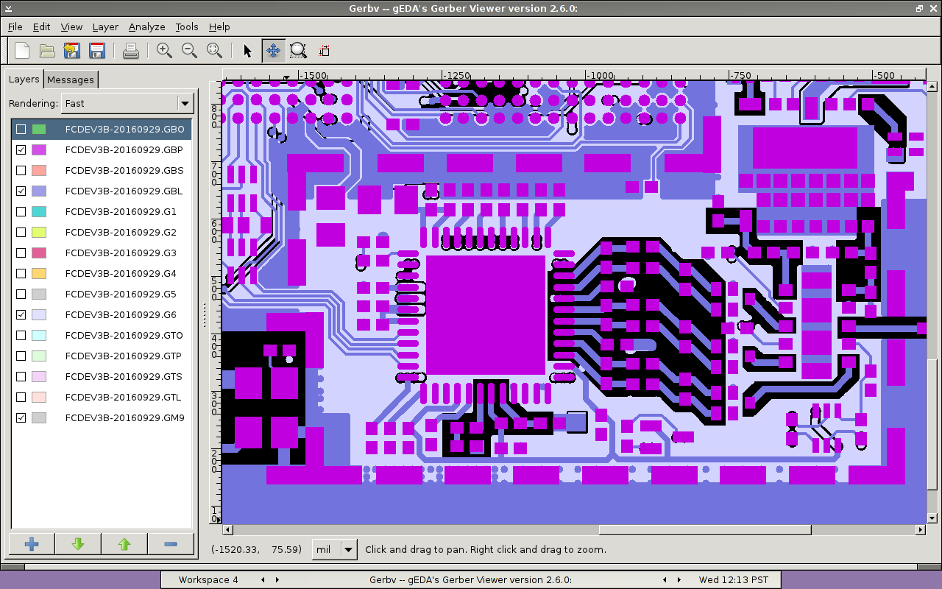Click the add layer plus button
942x589 pixels.
pos(32,544)
